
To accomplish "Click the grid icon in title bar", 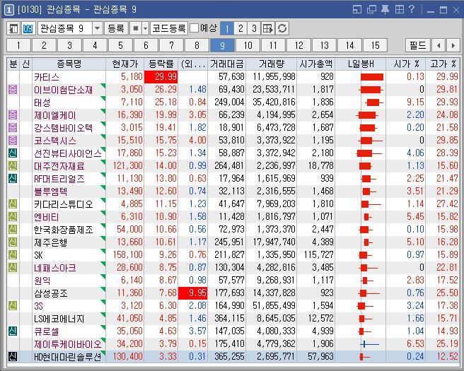I will [x=399, y=10].
